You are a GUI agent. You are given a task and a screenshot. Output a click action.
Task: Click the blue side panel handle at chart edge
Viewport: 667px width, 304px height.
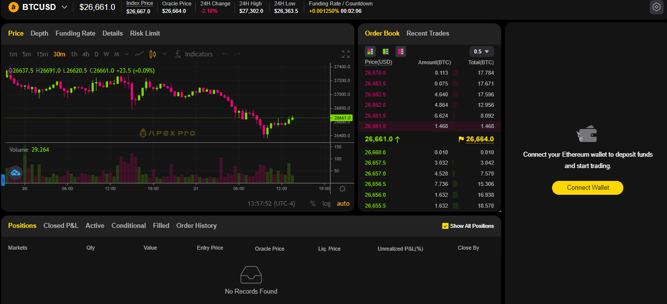(x=2, y=180)
